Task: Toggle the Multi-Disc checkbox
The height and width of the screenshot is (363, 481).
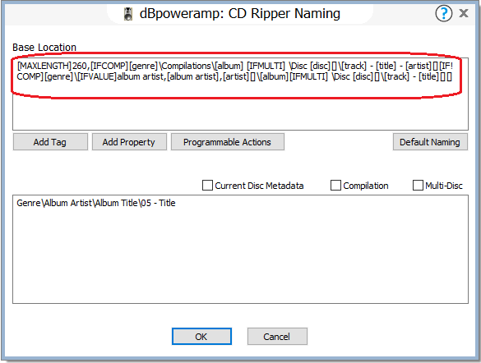Action: [x=418, y=186]
